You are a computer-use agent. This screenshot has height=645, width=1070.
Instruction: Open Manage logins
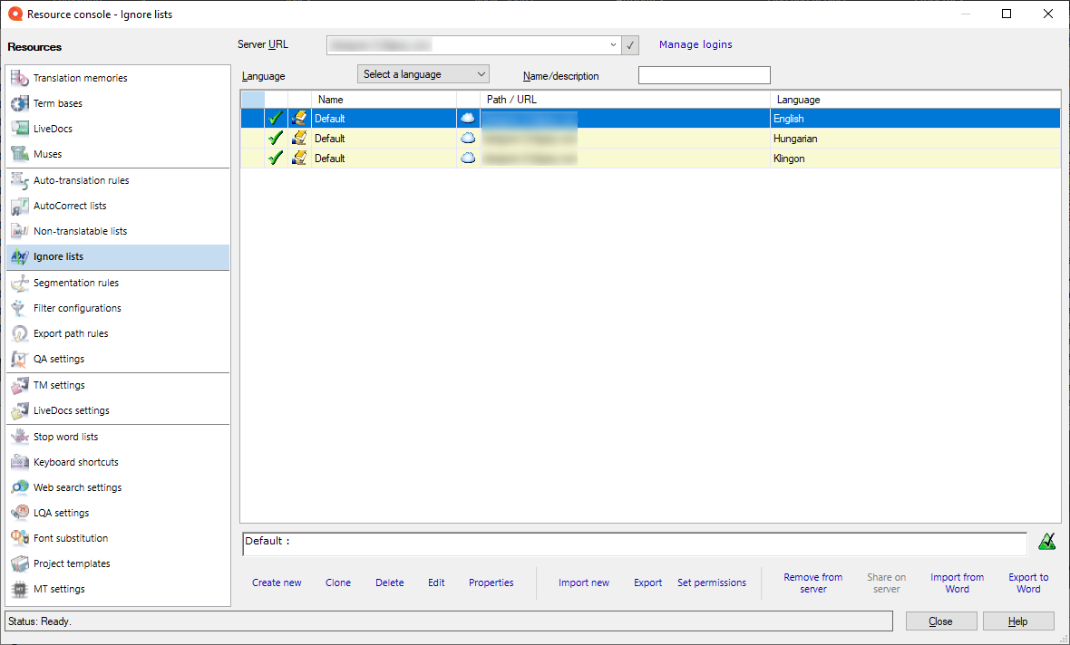pos(695,43)
